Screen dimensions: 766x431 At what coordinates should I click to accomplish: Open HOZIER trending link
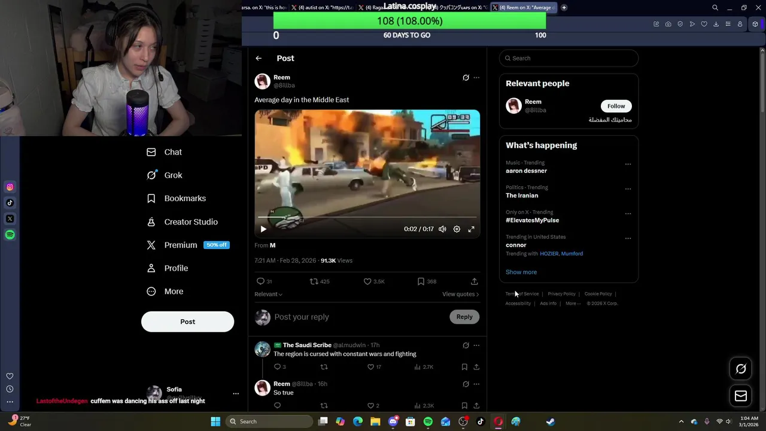point(549,253)
